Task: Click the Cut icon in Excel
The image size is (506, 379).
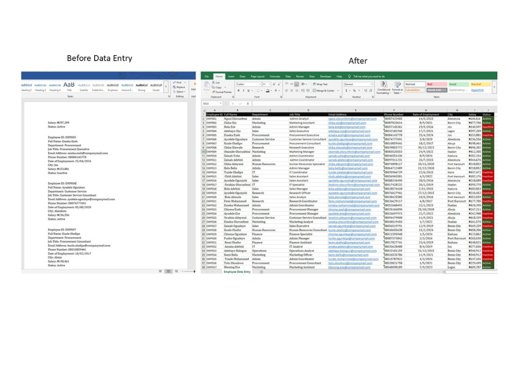Action: point(214,82)
